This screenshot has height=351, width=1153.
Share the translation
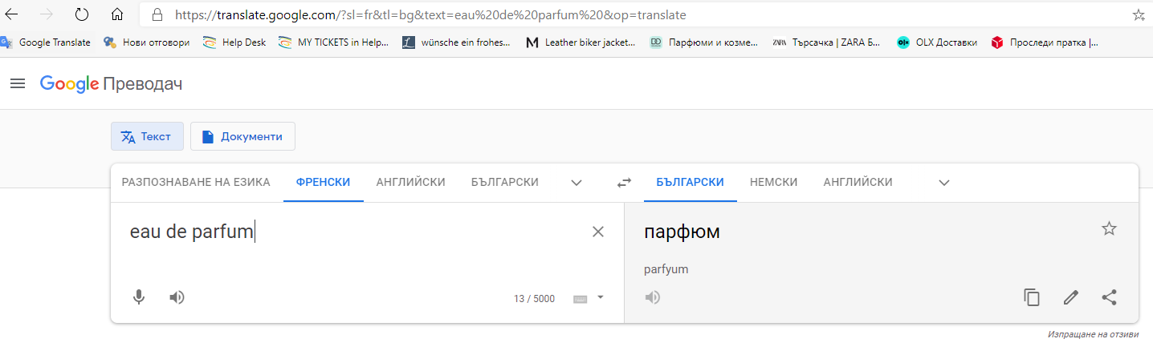[x=1109, y=297]
